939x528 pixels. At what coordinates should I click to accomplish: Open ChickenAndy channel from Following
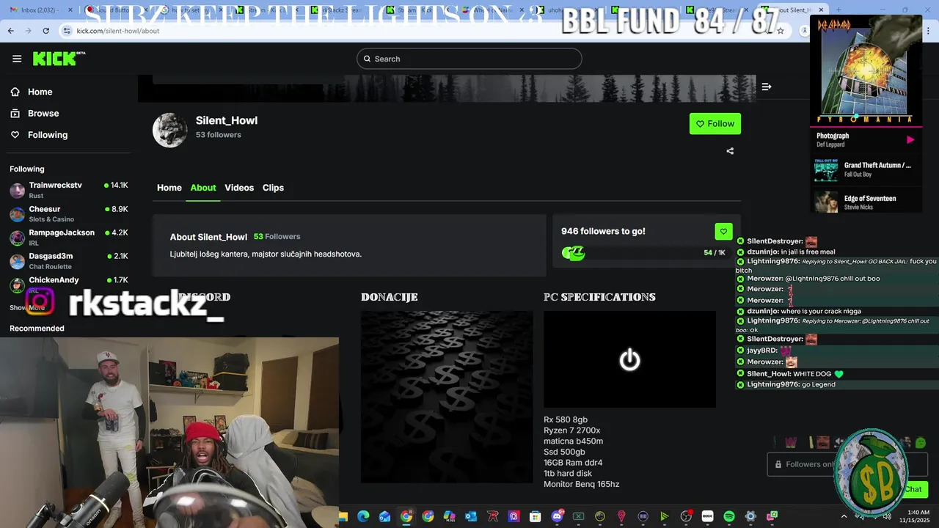(69, 284)
